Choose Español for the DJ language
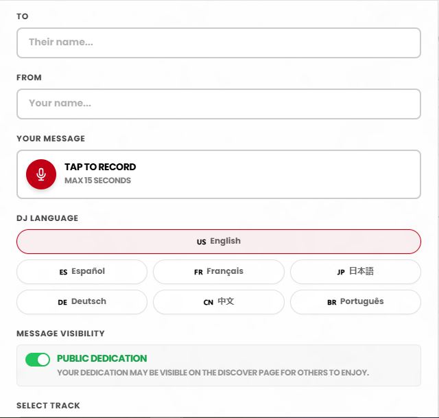Screen dimensions: 439x418 coord(82,272)
